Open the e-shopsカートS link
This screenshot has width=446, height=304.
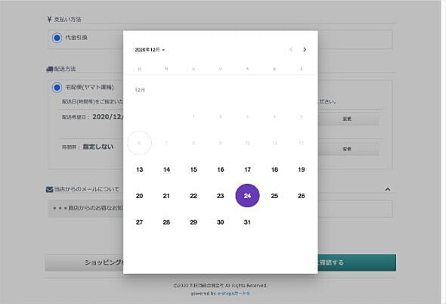[234, 293]
